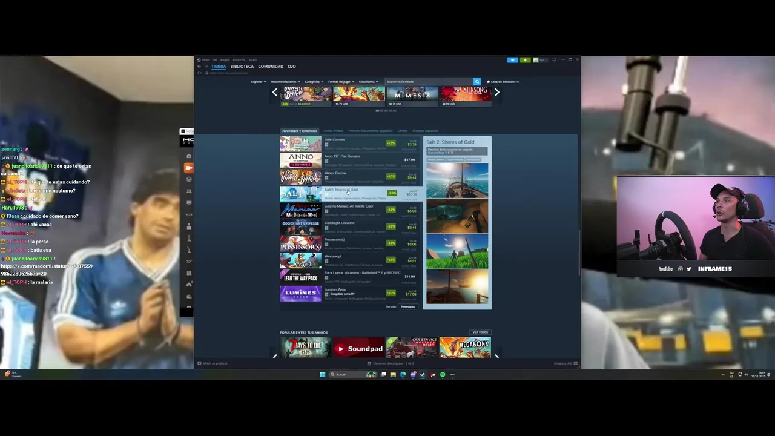Screen dimensions: 775x436
Task: Enter Steam Big Picture mode icon
Action: click(x=554, y=60)
